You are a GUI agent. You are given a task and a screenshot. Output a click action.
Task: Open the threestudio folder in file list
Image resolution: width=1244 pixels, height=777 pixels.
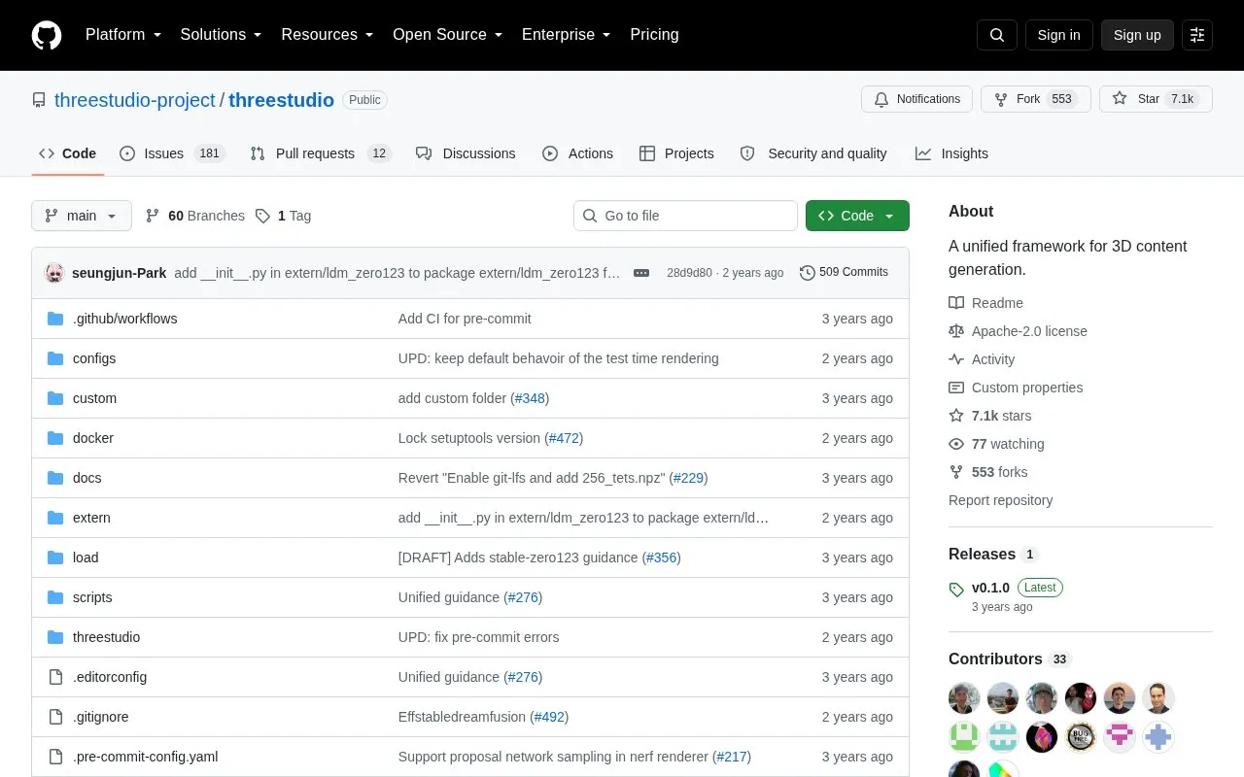point(106,637)
